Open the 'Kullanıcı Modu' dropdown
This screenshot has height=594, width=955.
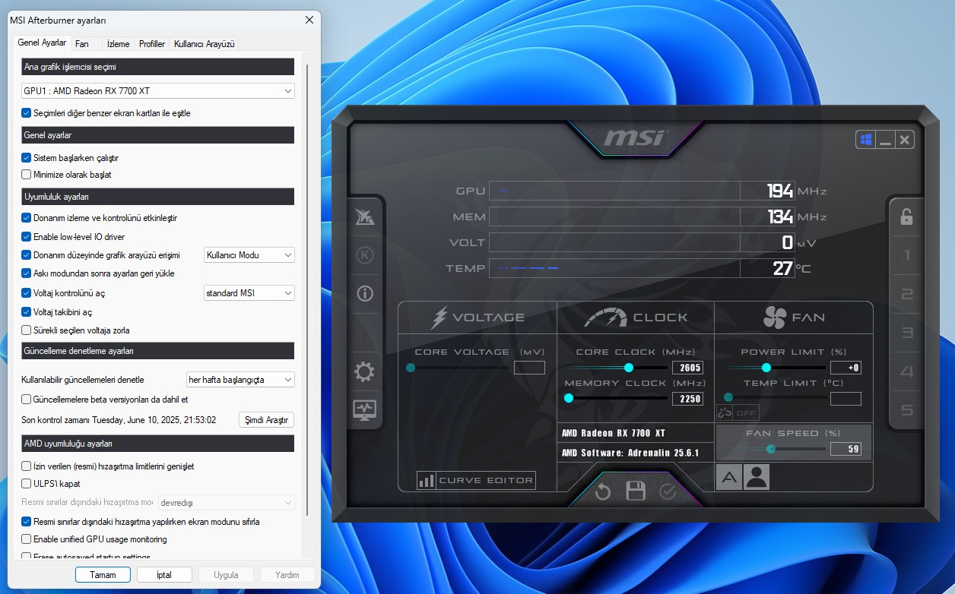249,255
